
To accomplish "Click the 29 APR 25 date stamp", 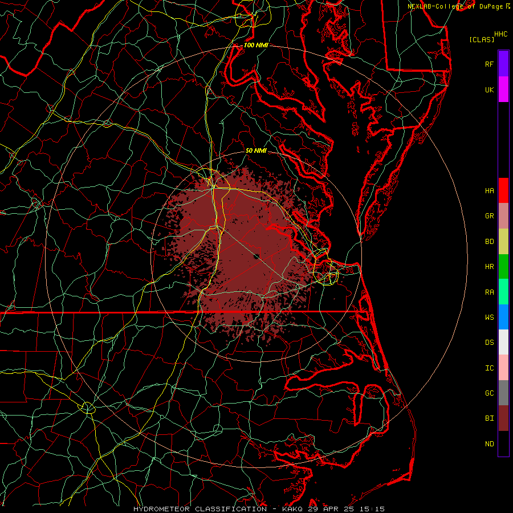I will 332,509.
